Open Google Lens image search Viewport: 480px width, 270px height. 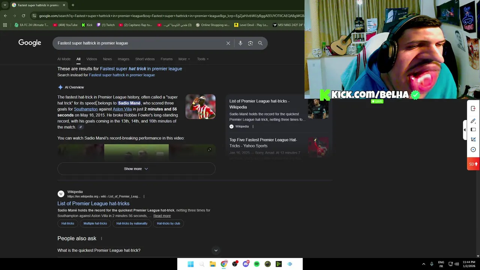click(x=250, y=43)
